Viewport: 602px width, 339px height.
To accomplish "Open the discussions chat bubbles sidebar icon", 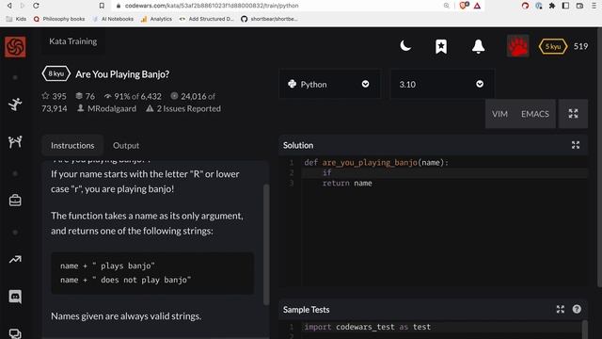I will click(15, 333).
